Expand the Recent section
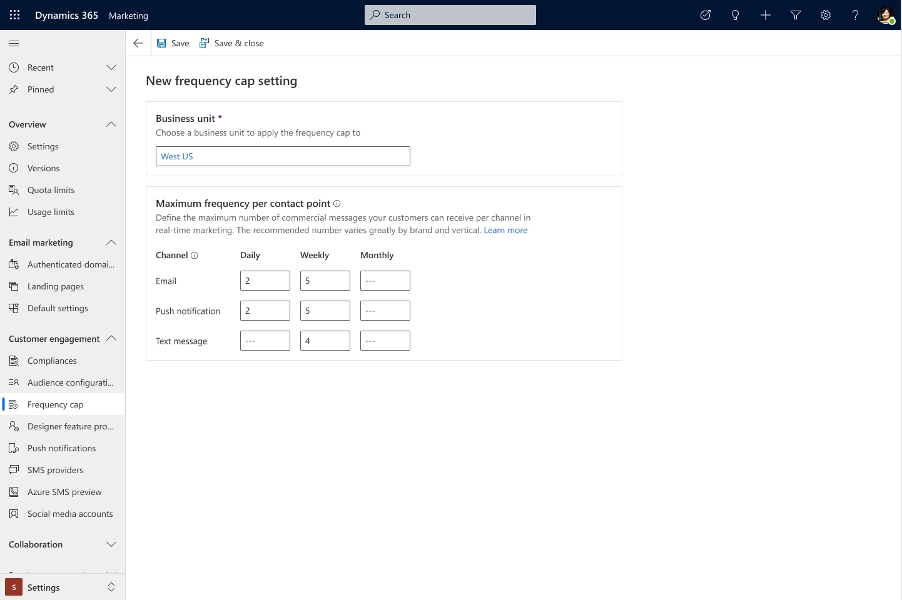 pyautogui.click(x=111, y=67)
